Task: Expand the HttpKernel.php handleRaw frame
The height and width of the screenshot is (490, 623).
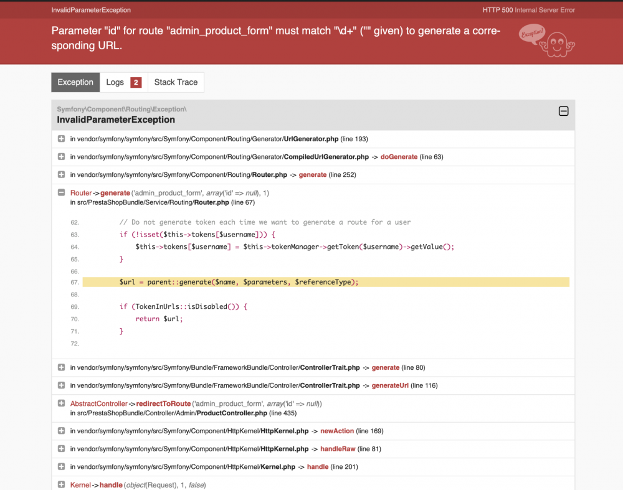Action: tap(60, 448)
